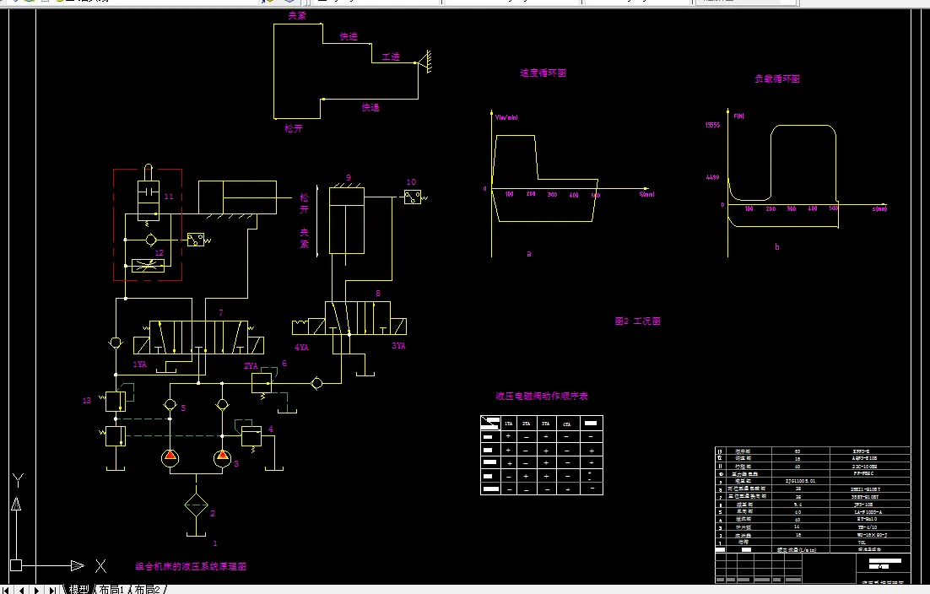Screen dimensions: 930x594
Task: Jump to the first layout tab arrow
Action: tap(5, 590)
